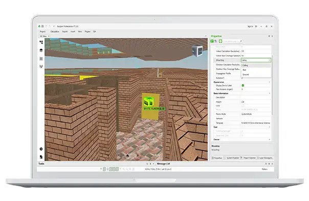Click the Sign in link
The width and height of the screenshot is (309, 201).
point(250,27)
